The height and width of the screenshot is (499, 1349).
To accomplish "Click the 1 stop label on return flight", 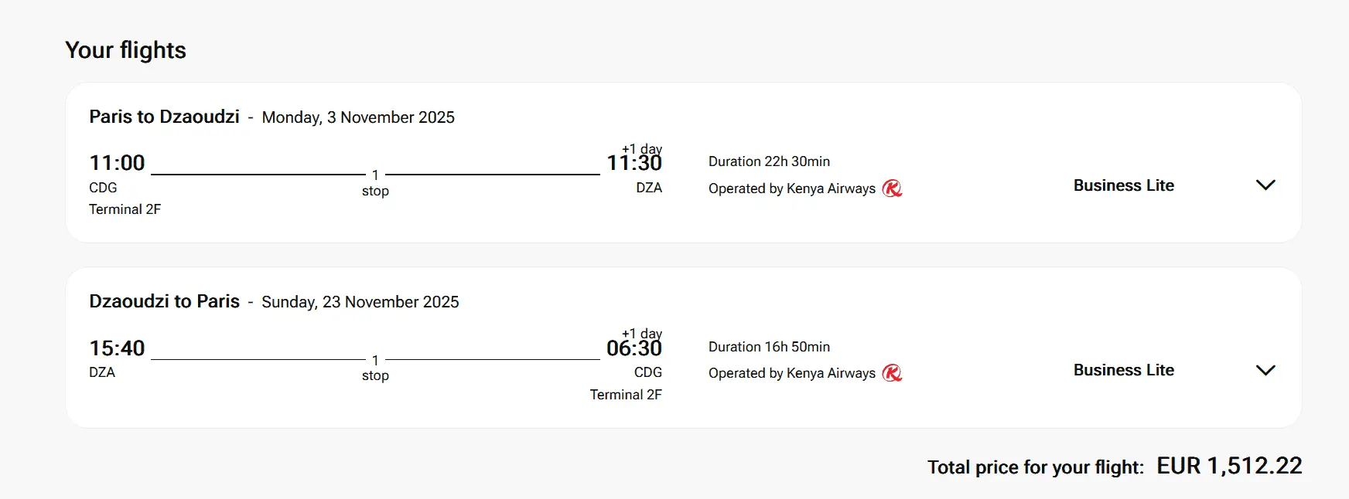I will (375, 368).
